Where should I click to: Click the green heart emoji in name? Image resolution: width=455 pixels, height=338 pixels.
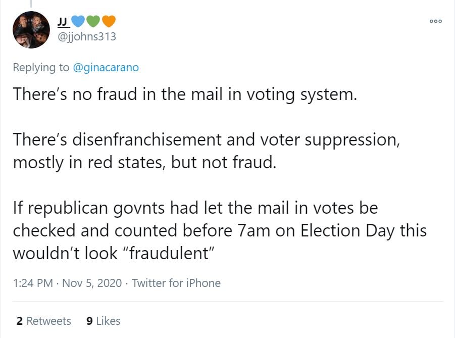pyautogui.click(x=93, y=21)
